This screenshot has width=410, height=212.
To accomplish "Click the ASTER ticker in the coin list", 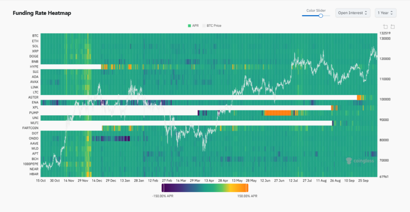I will 33,97.
